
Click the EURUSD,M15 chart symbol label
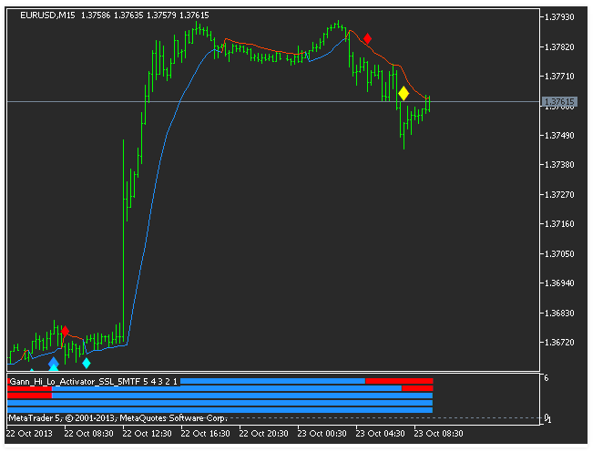tap(47, 15)
